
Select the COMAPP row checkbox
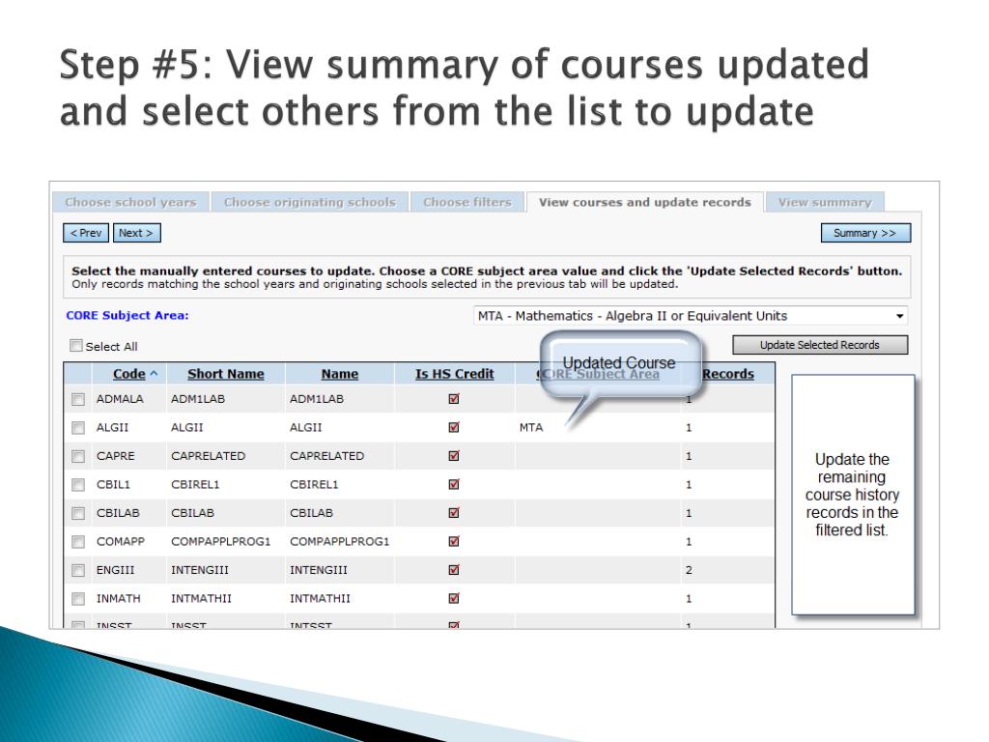(78, 541)
